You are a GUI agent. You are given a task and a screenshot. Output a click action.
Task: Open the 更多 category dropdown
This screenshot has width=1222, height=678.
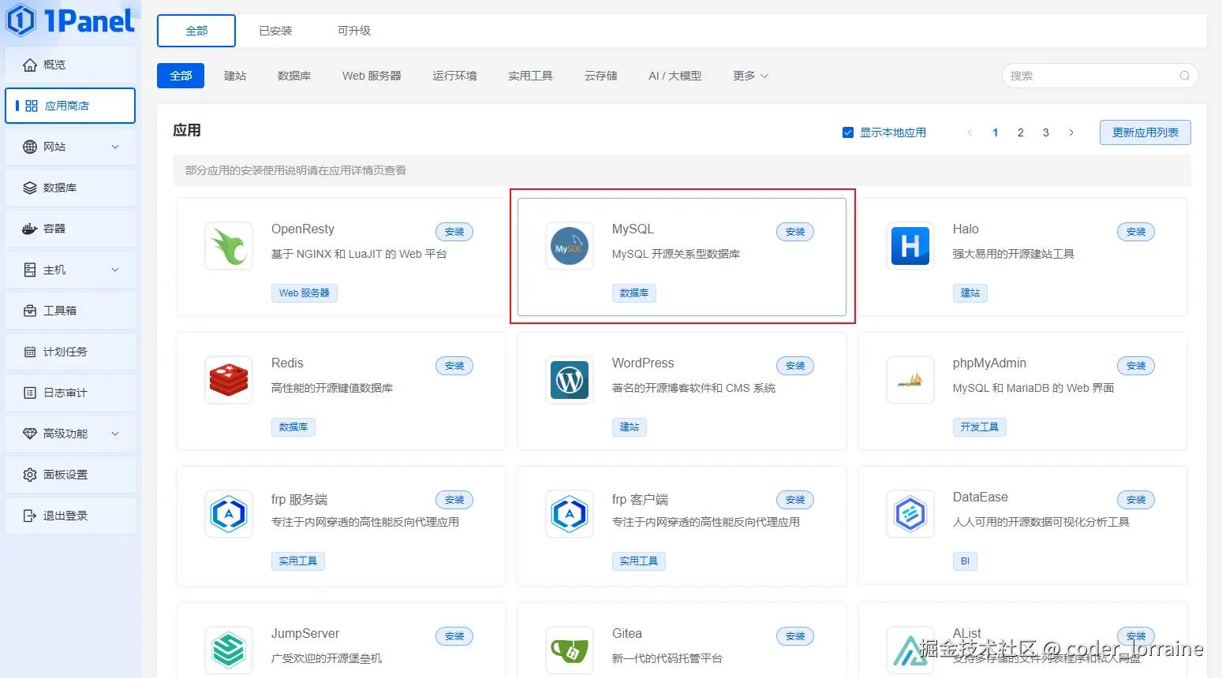[x=750, y=76]
